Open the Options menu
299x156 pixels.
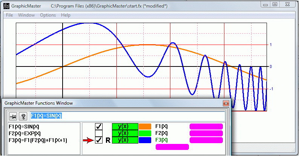(x=48, y=15)
